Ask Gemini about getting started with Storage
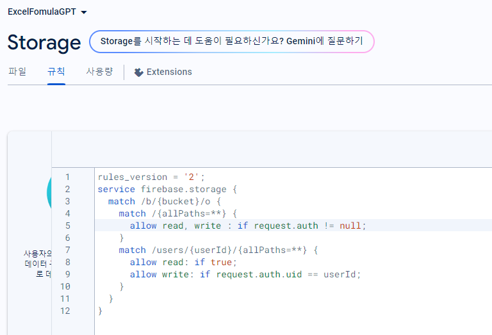 231,42
